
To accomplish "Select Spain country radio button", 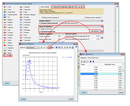I will click(x=7, y=40).
